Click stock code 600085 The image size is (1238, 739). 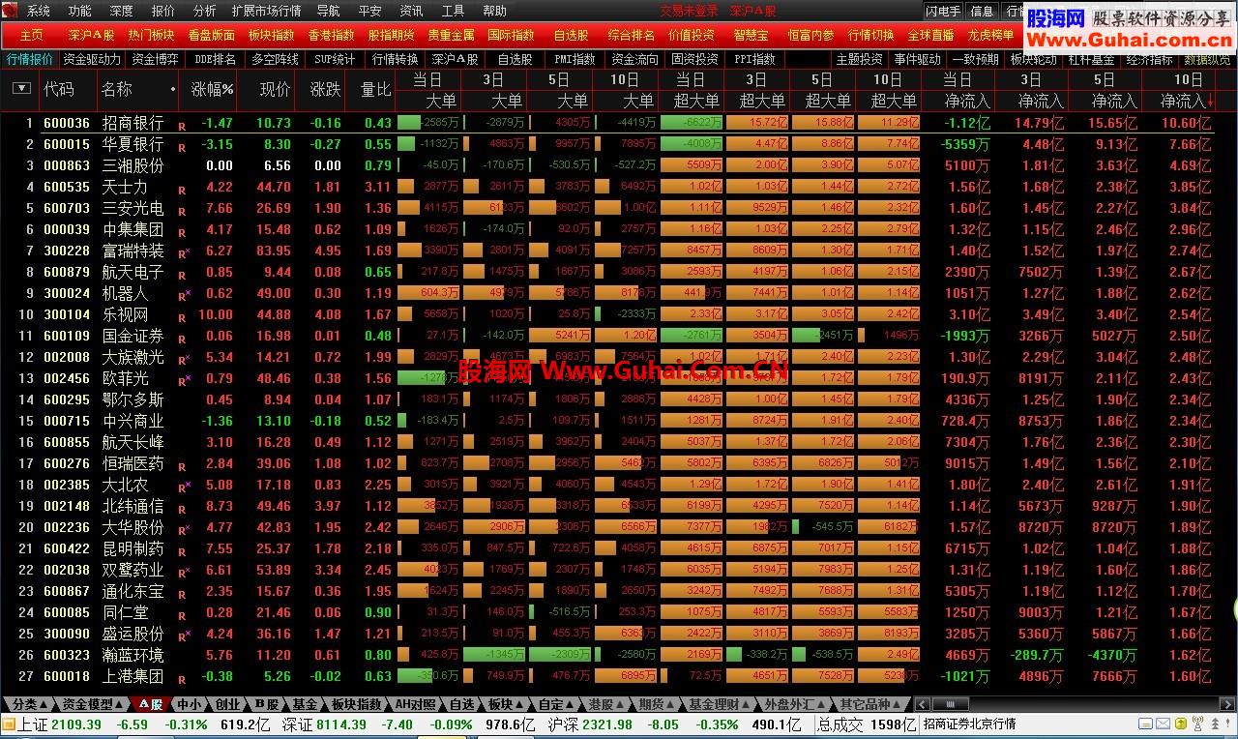[x=67, y=612]
